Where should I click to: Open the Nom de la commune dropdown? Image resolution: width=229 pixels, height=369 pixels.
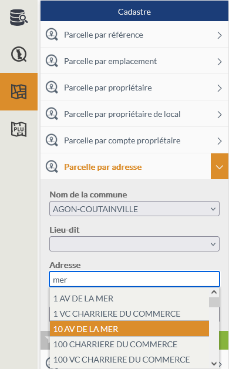coord(134,209)
